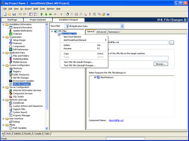
Task: Open the StartPage tab
Action: coord(12,20)
